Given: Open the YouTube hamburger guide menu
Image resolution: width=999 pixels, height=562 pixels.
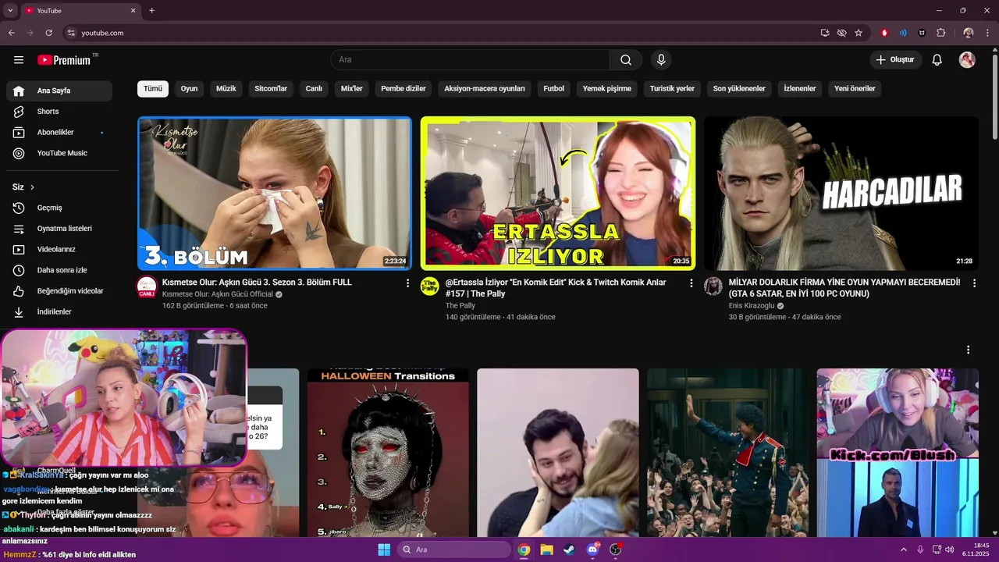Looking at the screenshot, I should (x=19, y=60).
